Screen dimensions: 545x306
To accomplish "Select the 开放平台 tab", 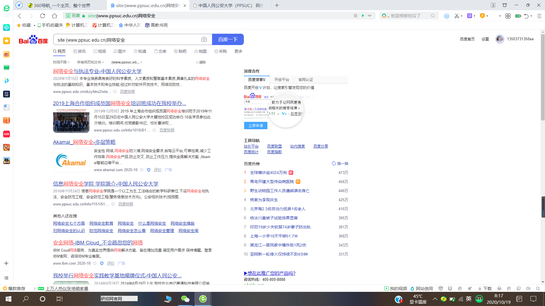I will (281, 80).
